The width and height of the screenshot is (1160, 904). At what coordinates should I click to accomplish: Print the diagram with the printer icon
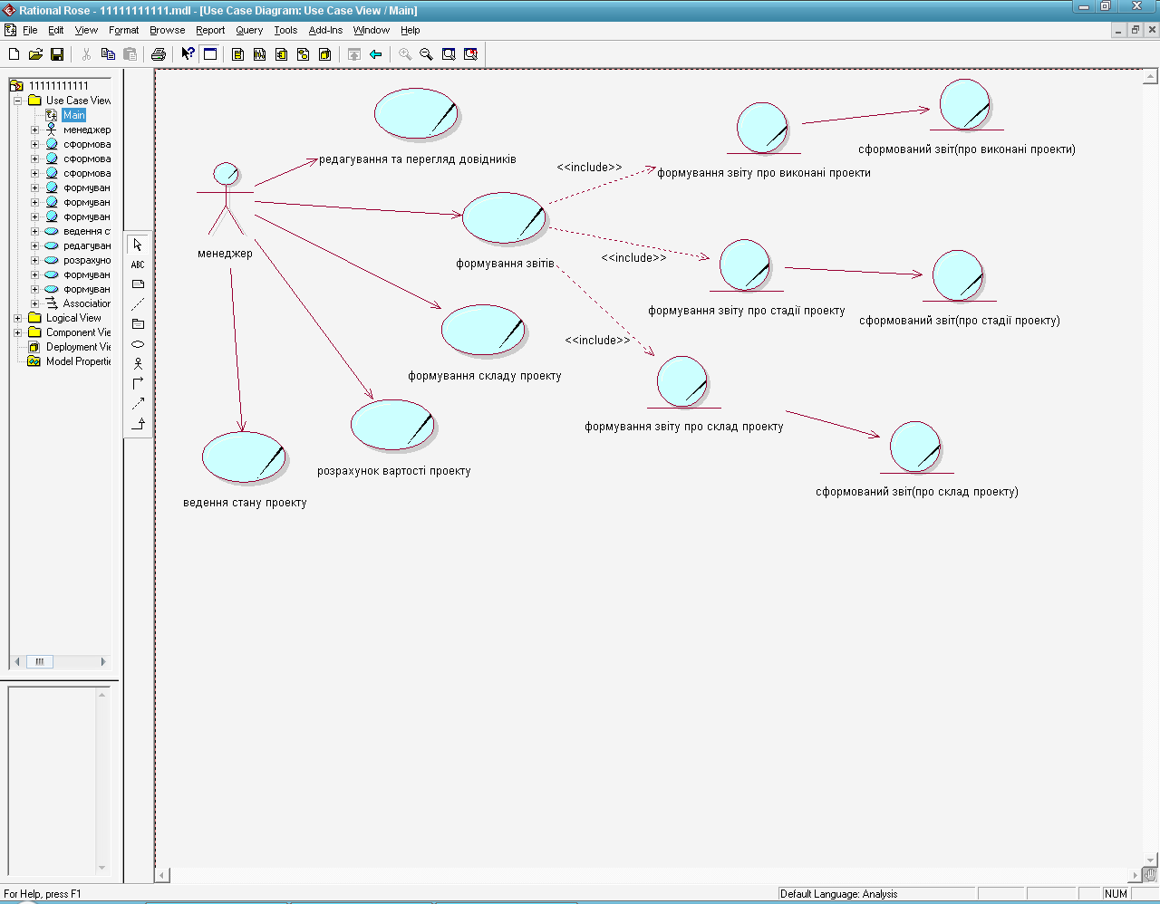159,54
